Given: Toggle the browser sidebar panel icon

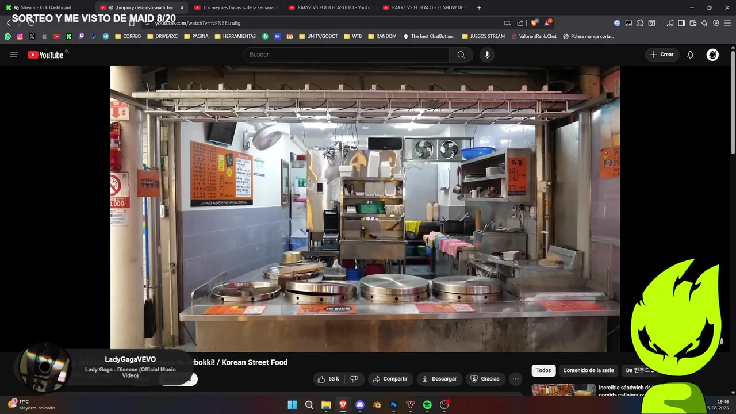Looking at the screenshot, I should [681, 23].
